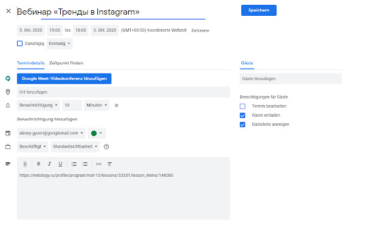Insert a link in the description
This screenshot has width=389, height=243.
(99, 164)
